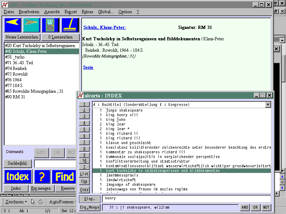
Task: Click the Suchbefehl search input field
Action: point(55,164)
